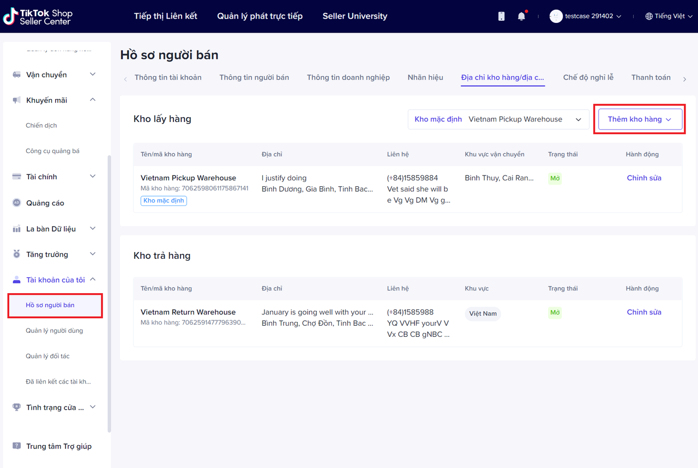Open the Thêm kho hàng dropdown button

click(640, 119)
